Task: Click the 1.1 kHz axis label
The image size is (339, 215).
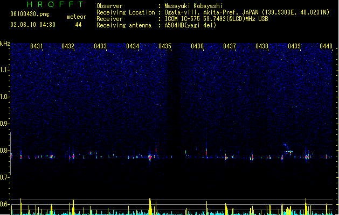Action: pos(4,70)
